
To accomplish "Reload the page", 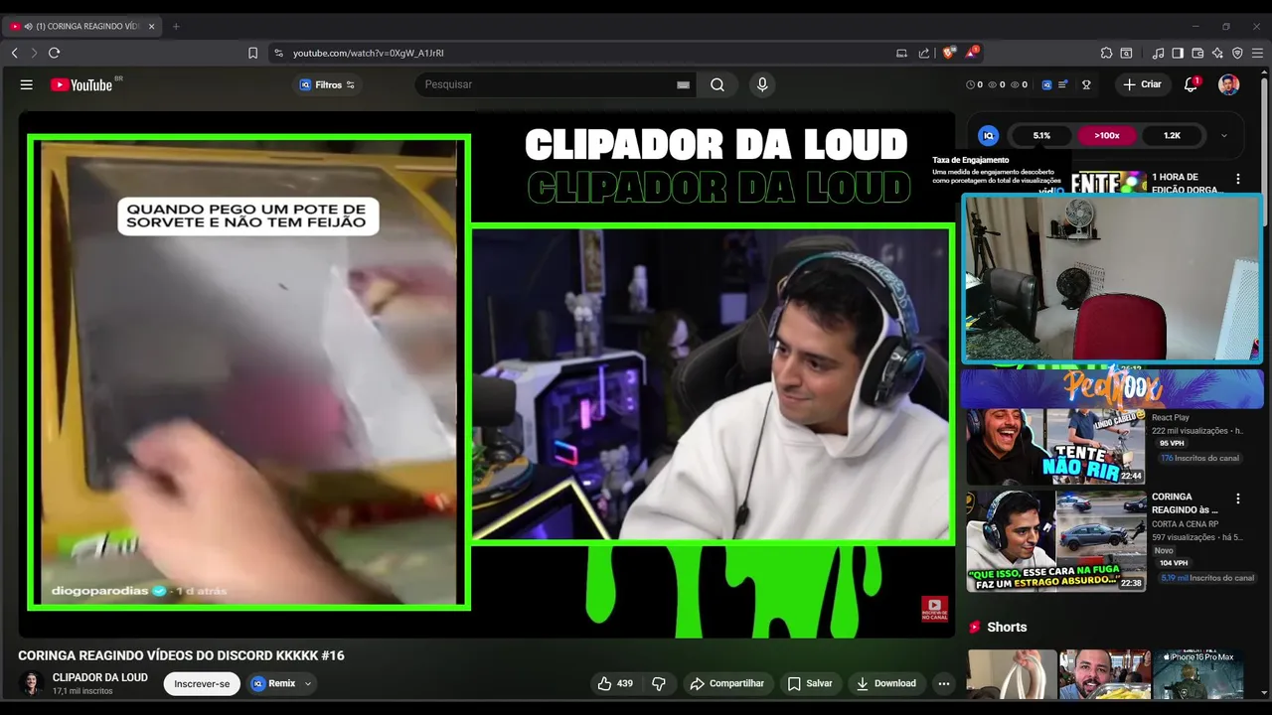I will 54,53.
